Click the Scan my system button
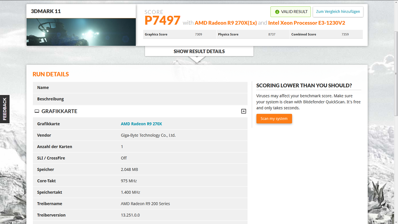Viewport: 398px width, 224px height. coord(274,119)
